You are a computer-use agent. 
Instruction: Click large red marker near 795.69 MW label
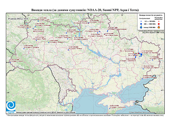(139, 53)
